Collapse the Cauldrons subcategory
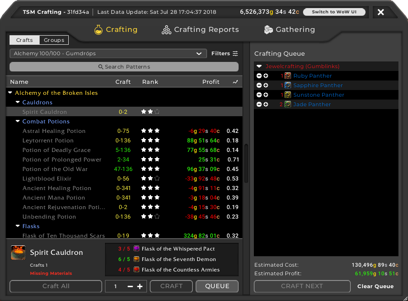 click(18, 102)
